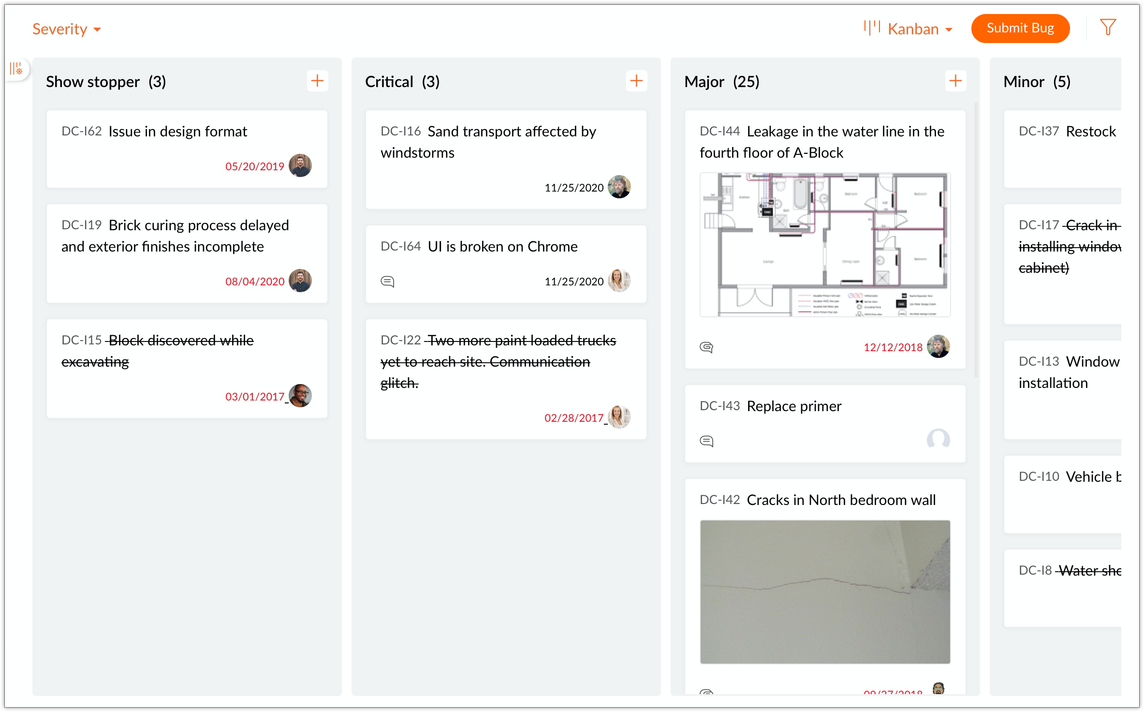Image resolution: width=1144 pixels, height=712 pixels.
Task: Open the board column settings icon
Action: [16, 69]
